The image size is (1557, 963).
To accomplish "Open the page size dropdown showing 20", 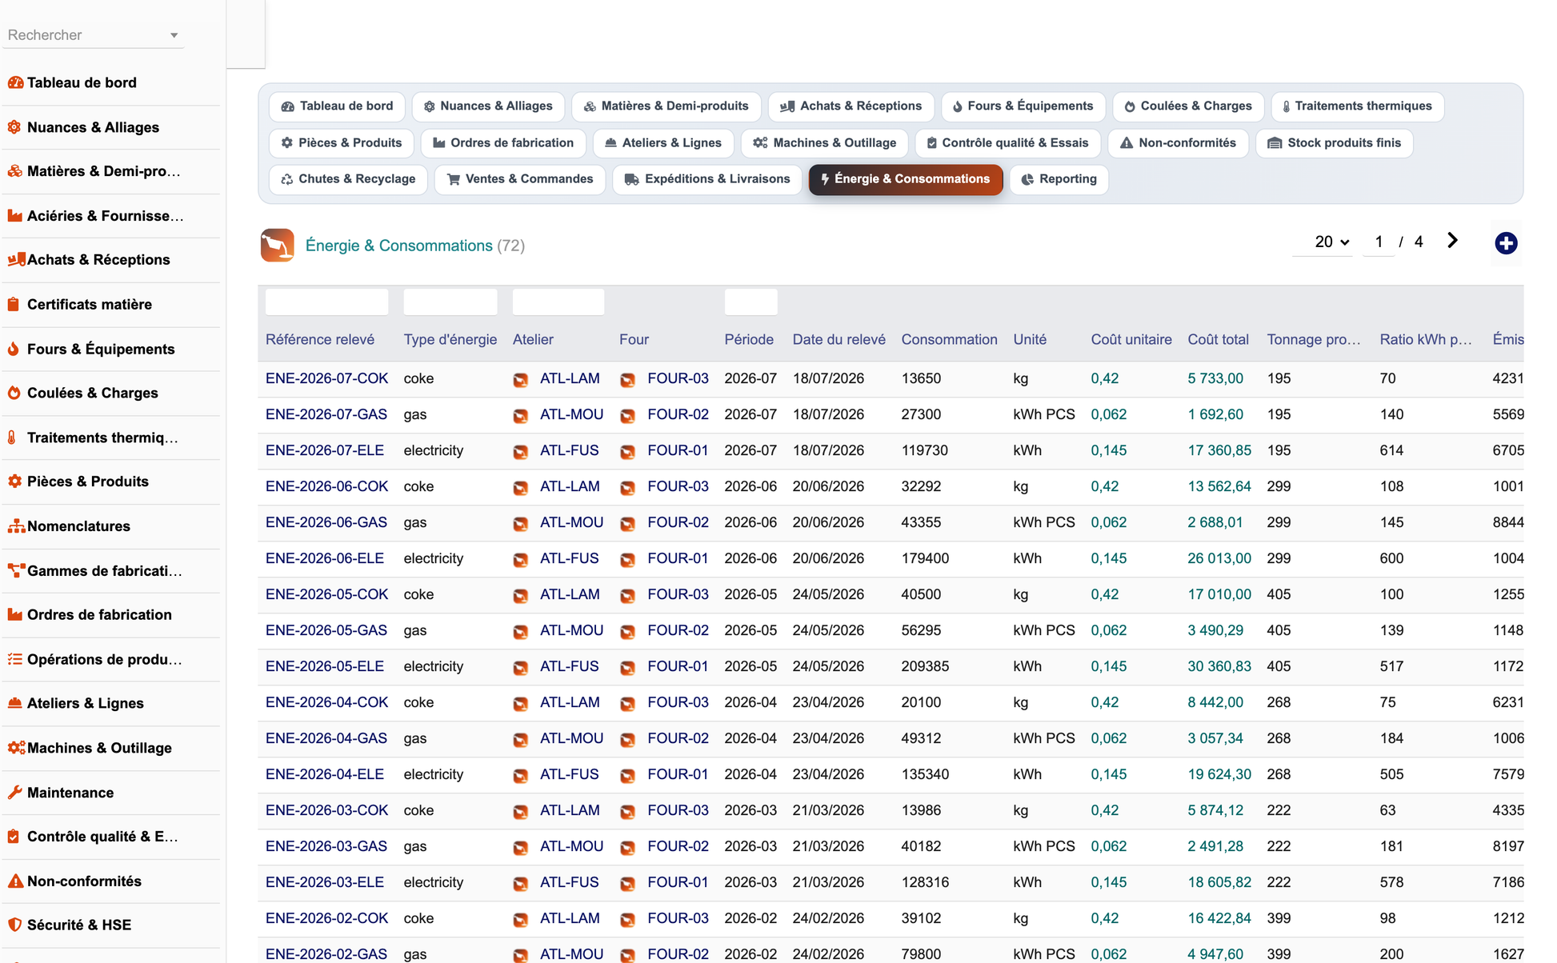I will point(1331,242).
